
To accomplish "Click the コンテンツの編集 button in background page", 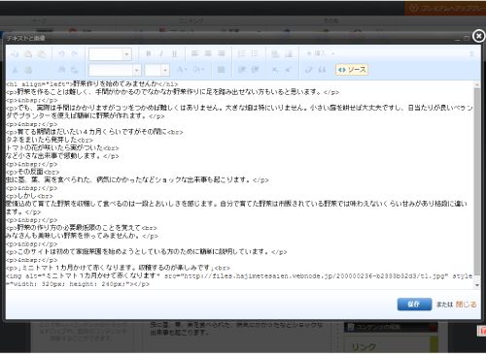I will click(391, 327).
